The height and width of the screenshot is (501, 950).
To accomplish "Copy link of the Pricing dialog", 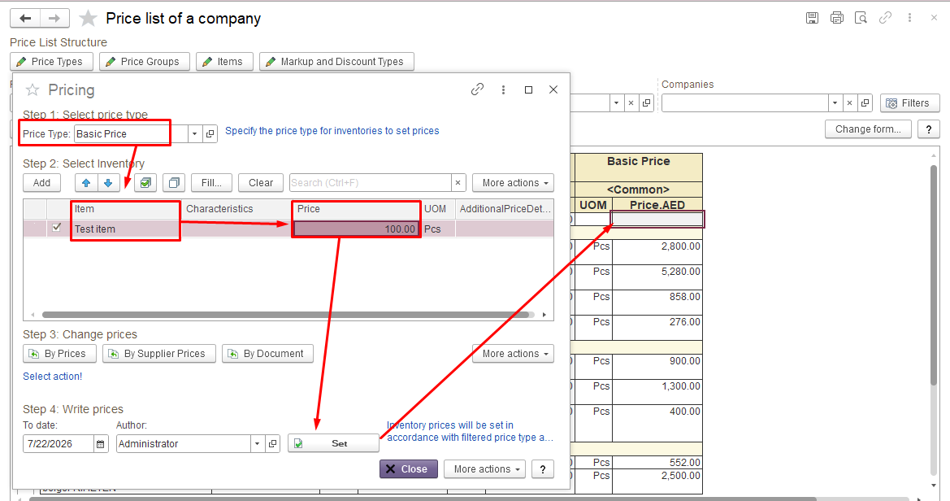I will [x=477, y=89].
